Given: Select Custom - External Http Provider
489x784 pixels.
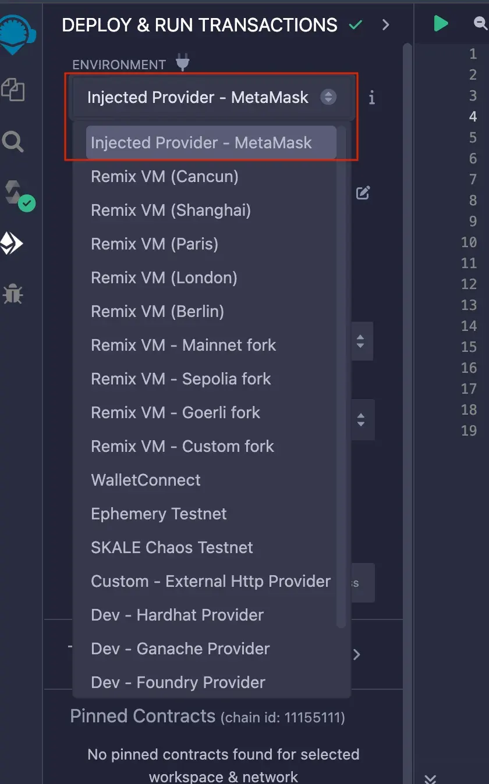Looking at the screenshot, I should point(211,581).
